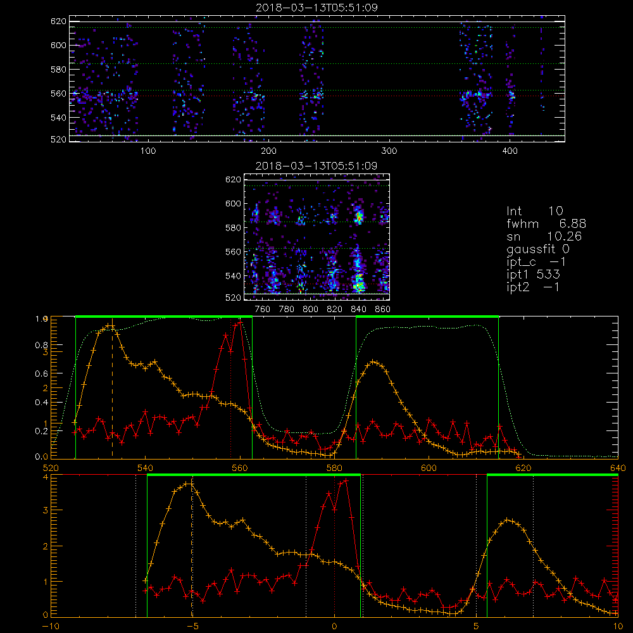Click white y-axis label '0.4' of profile plot

click(x=42, y=403)
